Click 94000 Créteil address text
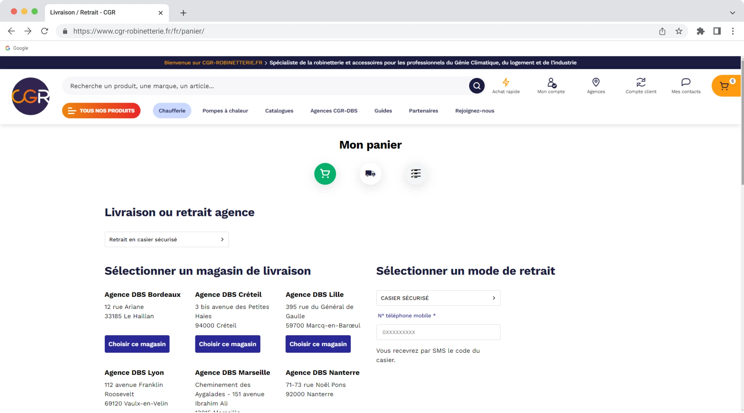 click(216, 325)
